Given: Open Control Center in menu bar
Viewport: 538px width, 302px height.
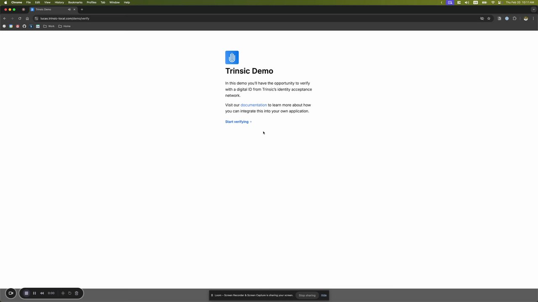Looking at the screenshot, I should 500,3.
